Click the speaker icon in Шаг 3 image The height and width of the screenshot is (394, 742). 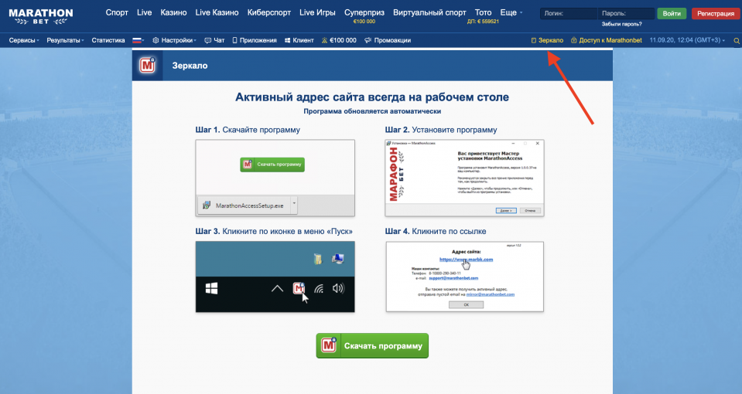pyautogui.click(x=338, y=288)
